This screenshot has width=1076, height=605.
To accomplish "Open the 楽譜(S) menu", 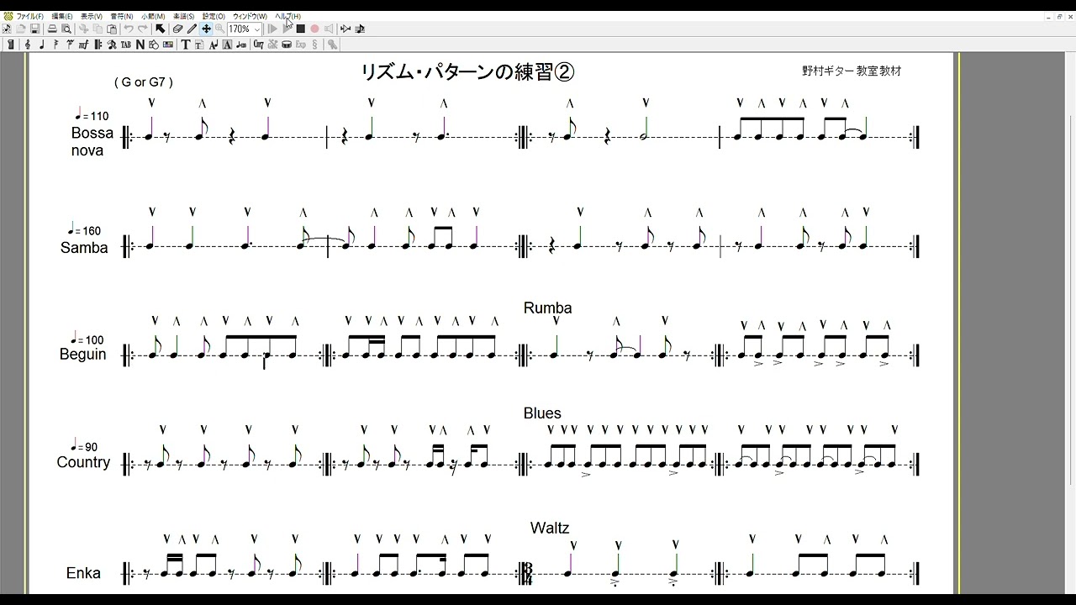I will point(183,16).
